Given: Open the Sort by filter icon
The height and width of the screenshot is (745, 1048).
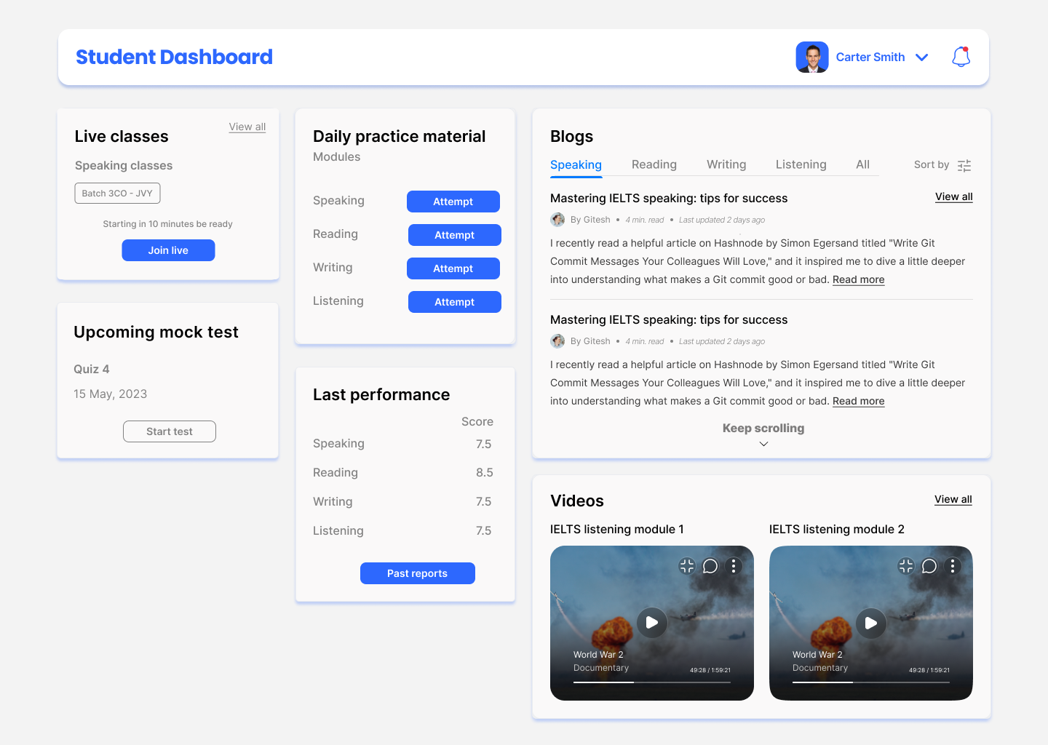Looking at the screenshot, I should pos(964,166).
